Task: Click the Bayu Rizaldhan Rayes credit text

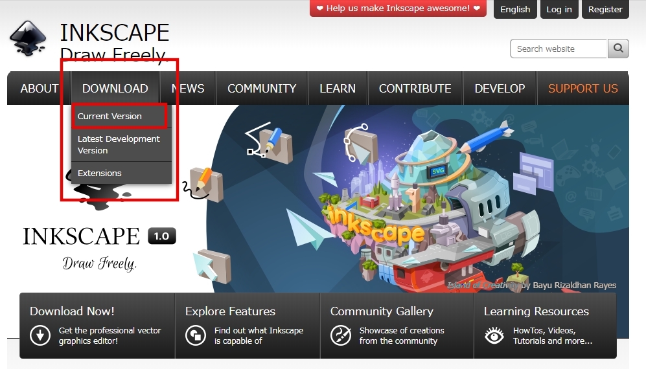Action: point(574,285)
